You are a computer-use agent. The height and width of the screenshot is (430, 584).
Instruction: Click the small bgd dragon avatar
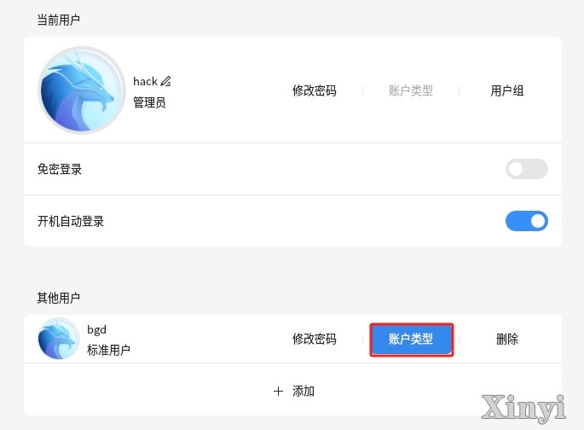coord(59,339)
